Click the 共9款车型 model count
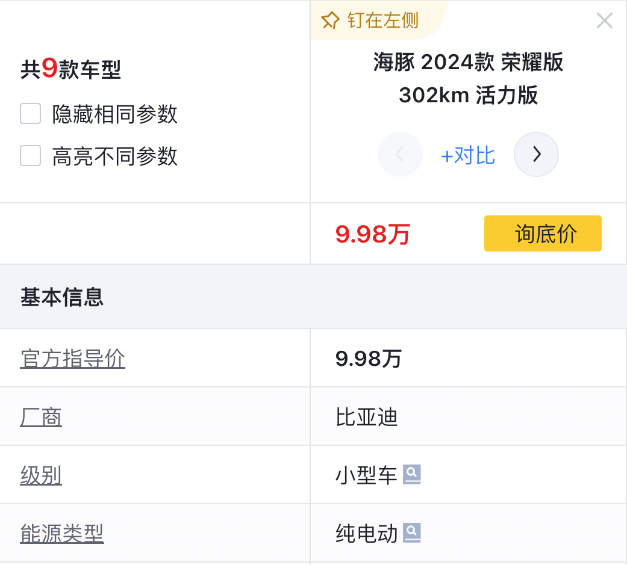Screen dimensions: 627x565 (x=70, y=70)
